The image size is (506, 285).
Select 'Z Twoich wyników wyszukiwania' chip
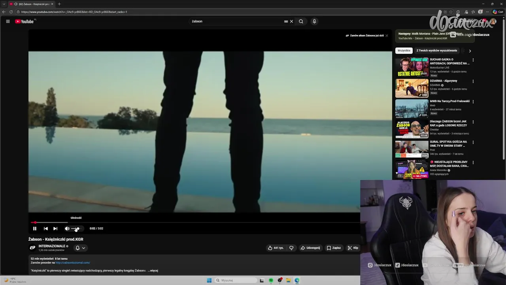[436, 51]
